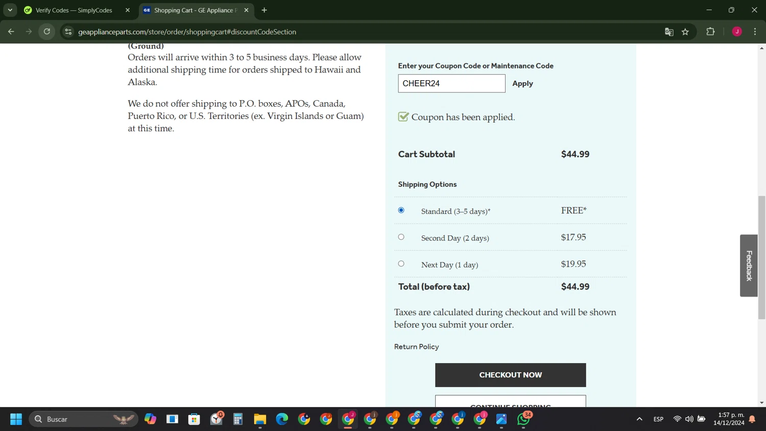Open the Return Policy link
Image resolution: width=766 pixels, height=431 pixels.
click(416, 347)
